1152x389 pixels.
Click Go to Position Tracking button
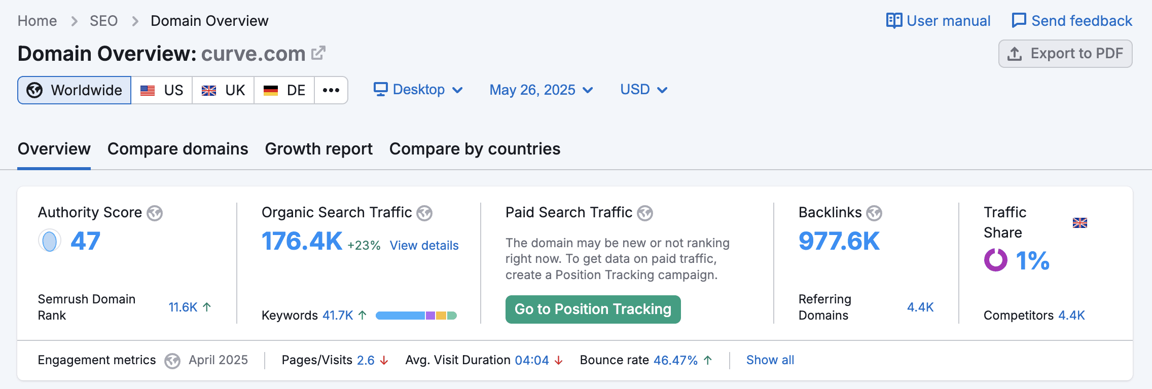(593, 309)
